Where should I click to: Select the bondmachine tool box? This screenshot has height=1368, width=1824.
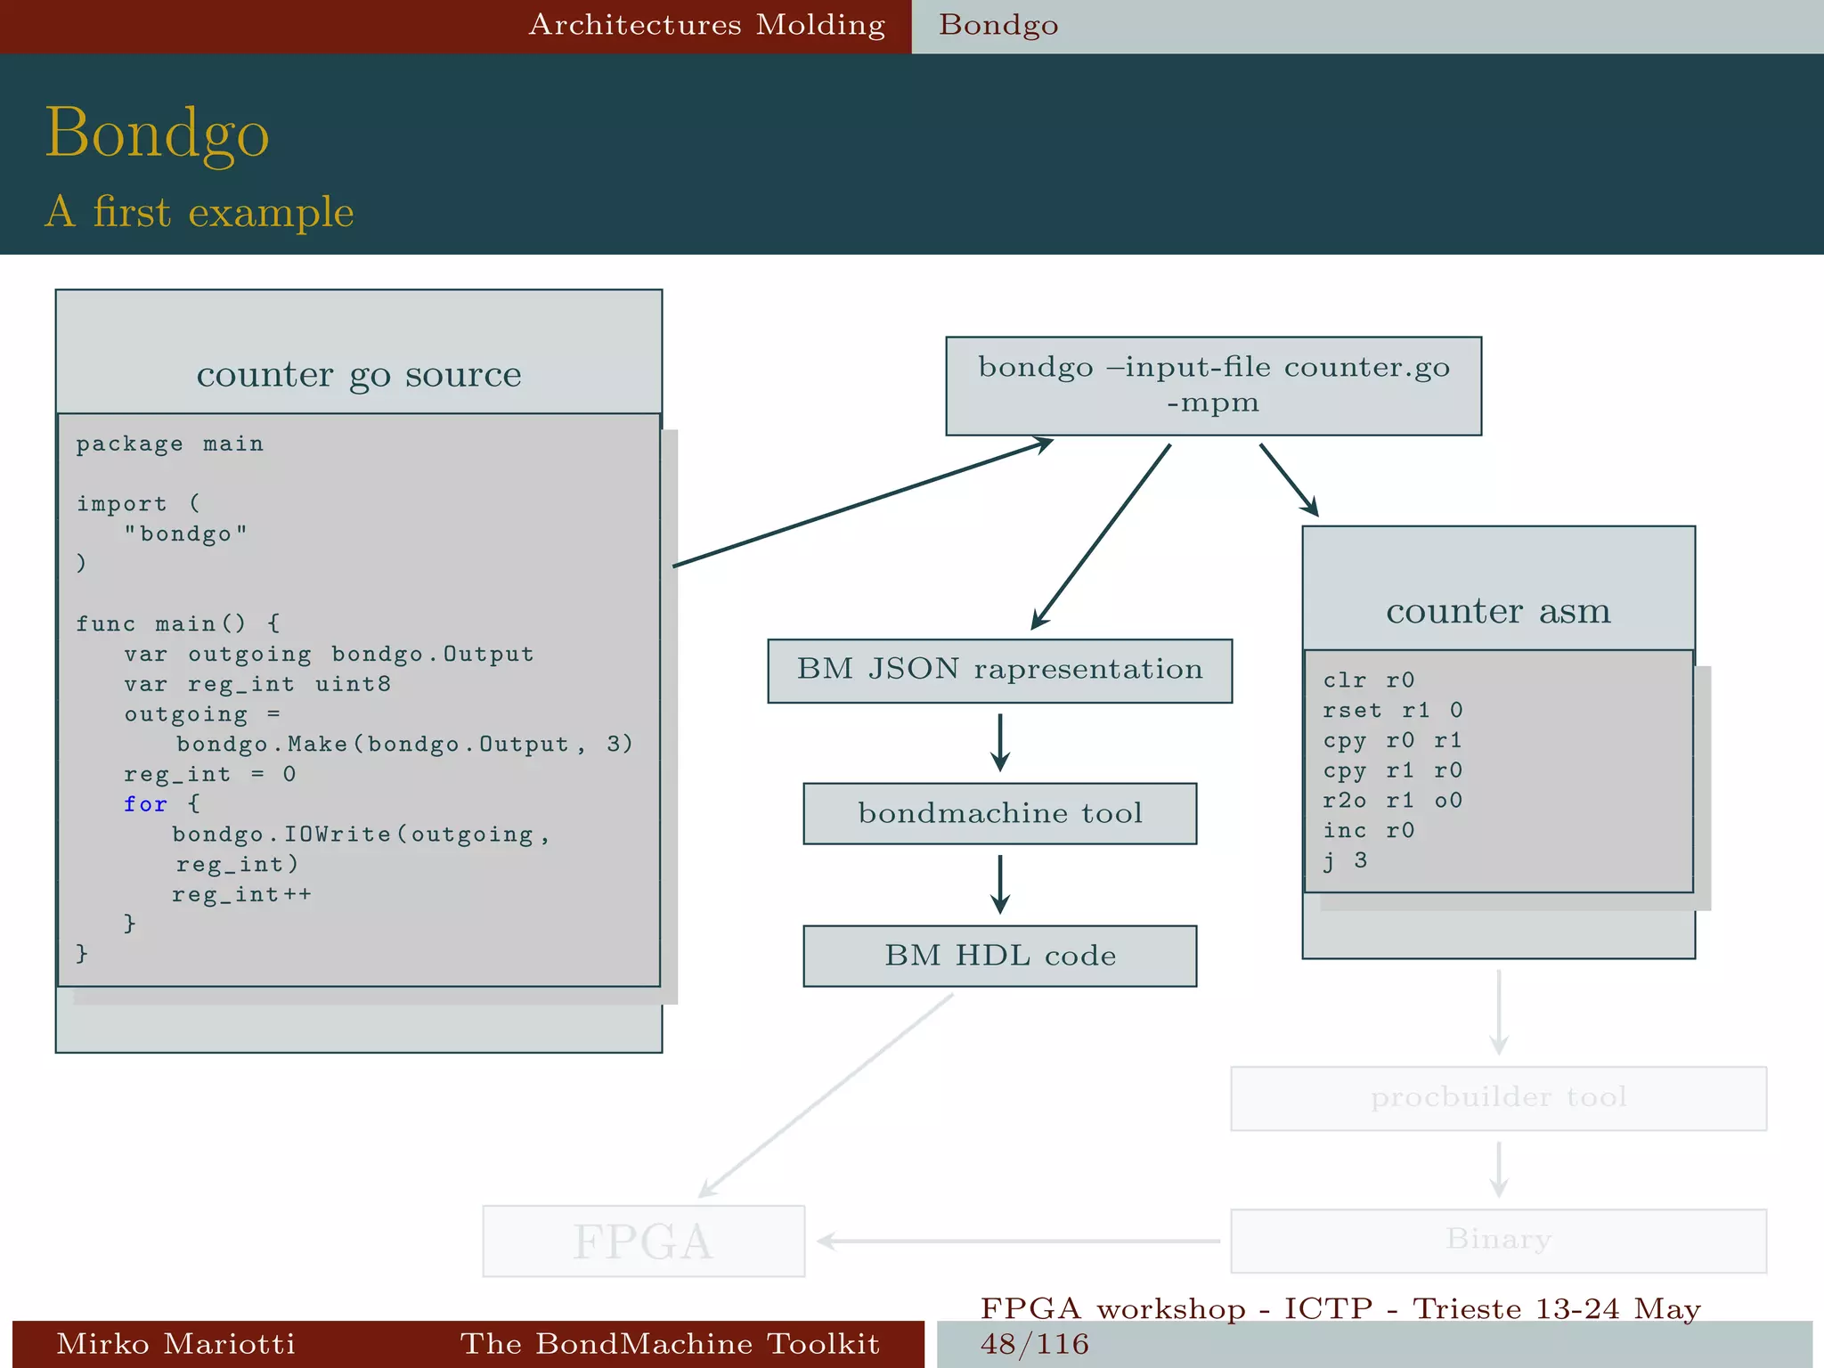(x=999, y=813)
